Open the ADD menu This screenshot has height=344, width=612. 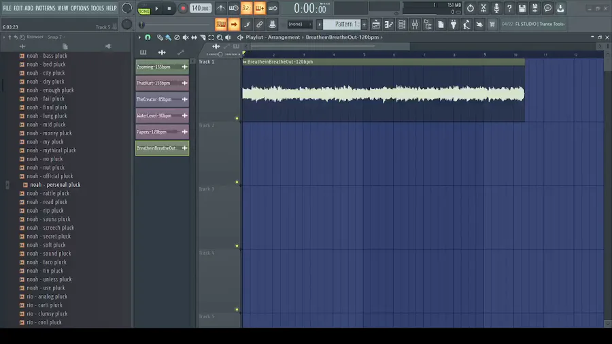29,8
